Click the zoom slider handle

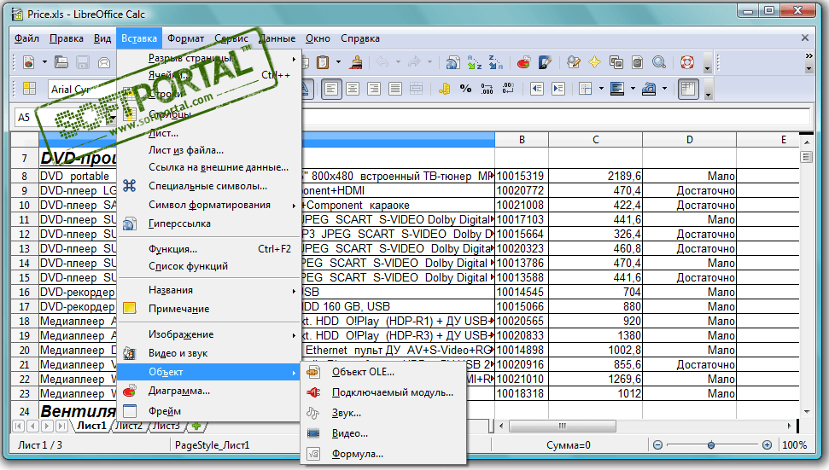click(710, 444)
